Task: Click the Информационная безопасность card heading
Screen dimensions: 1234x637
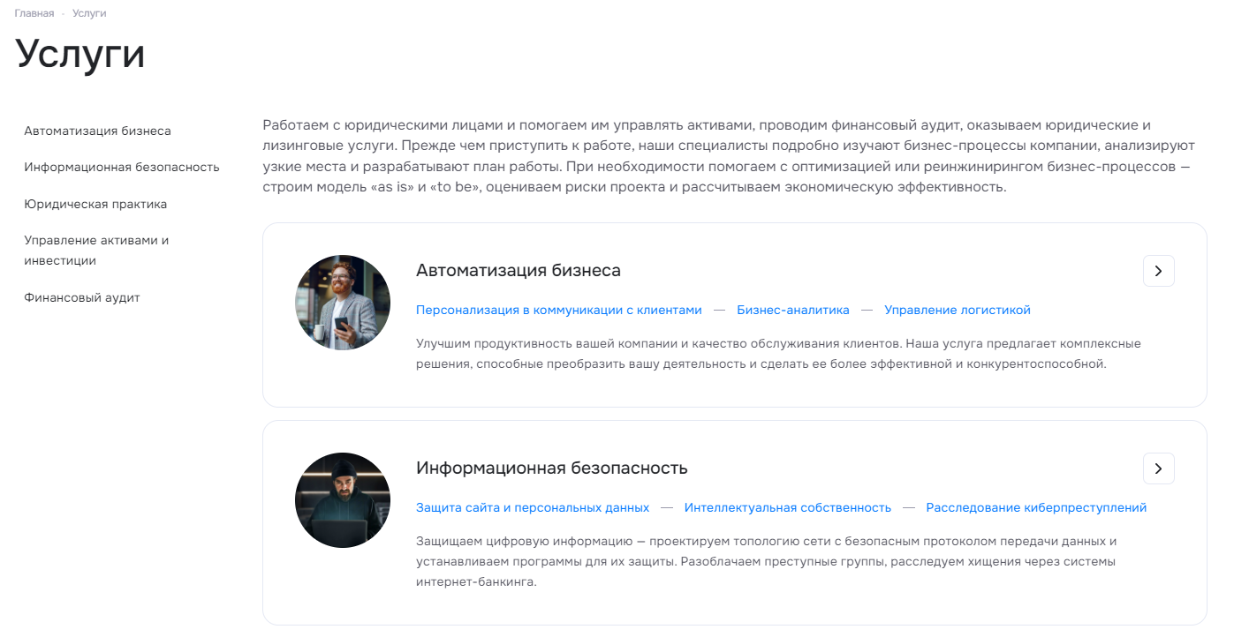Action: tap(552, 468)
